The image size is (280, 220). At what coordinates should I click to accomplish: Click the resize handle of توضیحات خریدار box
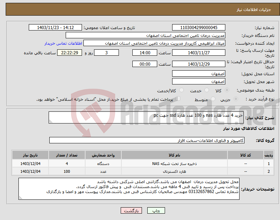(x=21, y=198)
